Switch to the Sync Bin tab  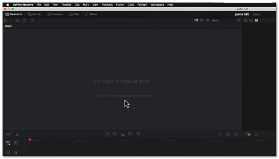pyautogui.click(x=34, y=14)
